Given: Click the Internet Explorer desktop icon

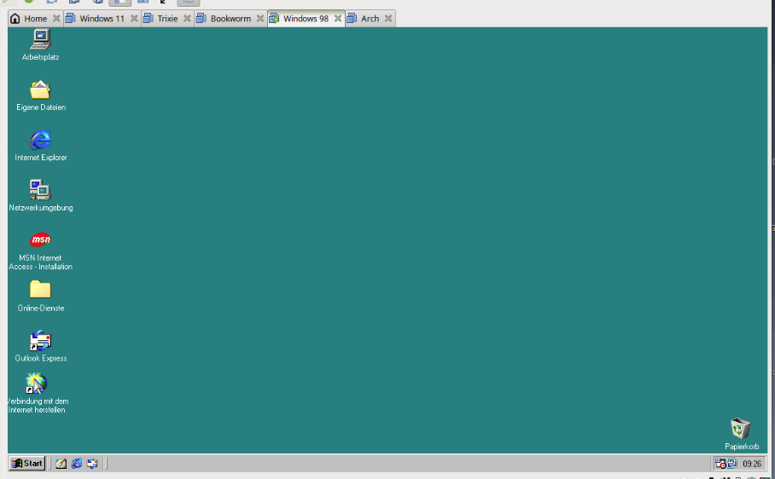Looking at the screenshot, I should 40,140.
